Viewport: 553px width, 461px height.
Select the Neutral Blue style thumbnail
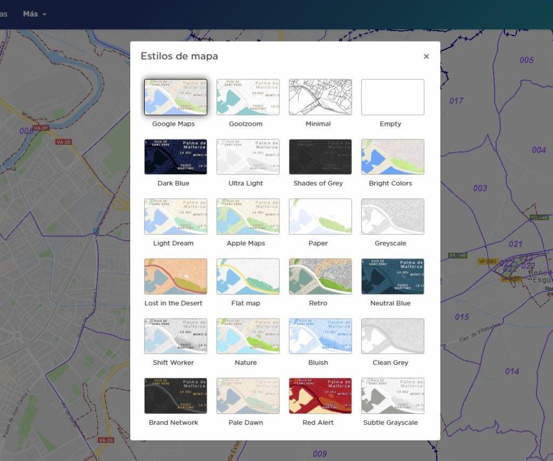click(393, 276)
